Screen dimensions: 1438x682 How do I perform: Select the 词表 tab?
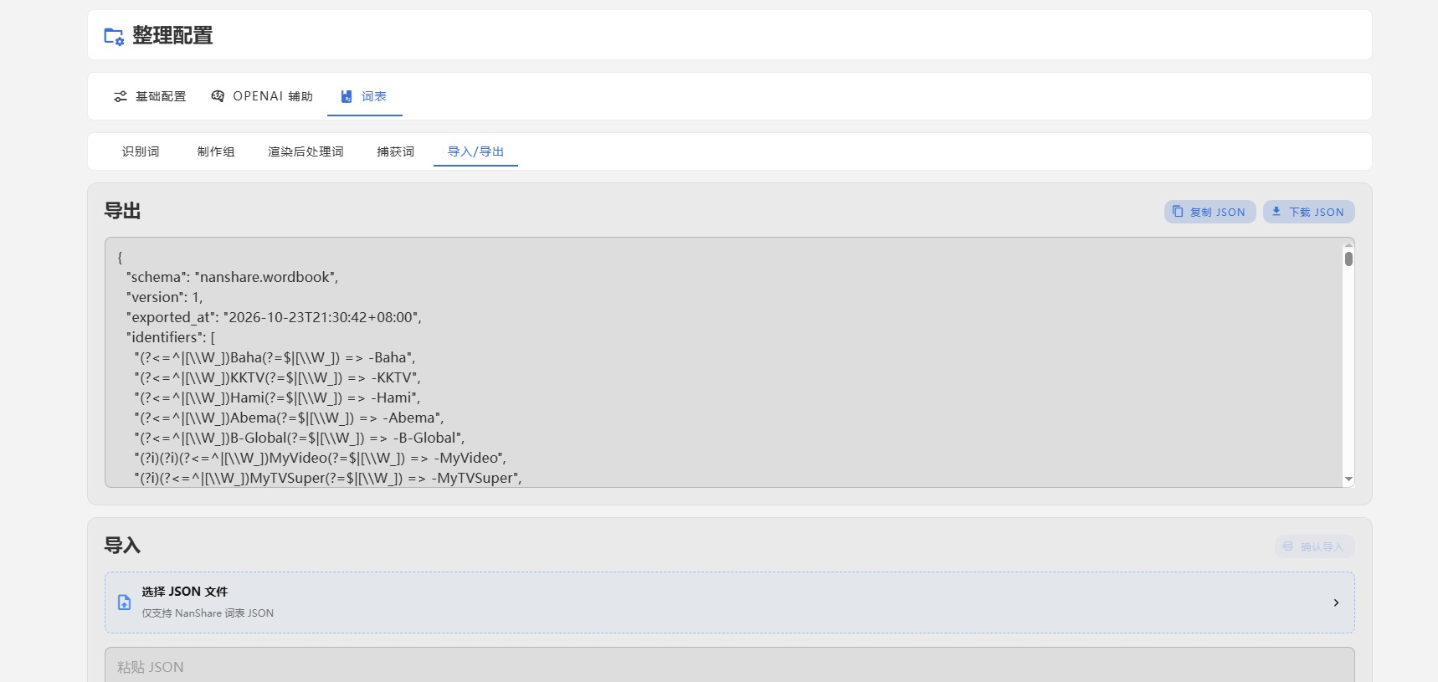tap(364, 96)
